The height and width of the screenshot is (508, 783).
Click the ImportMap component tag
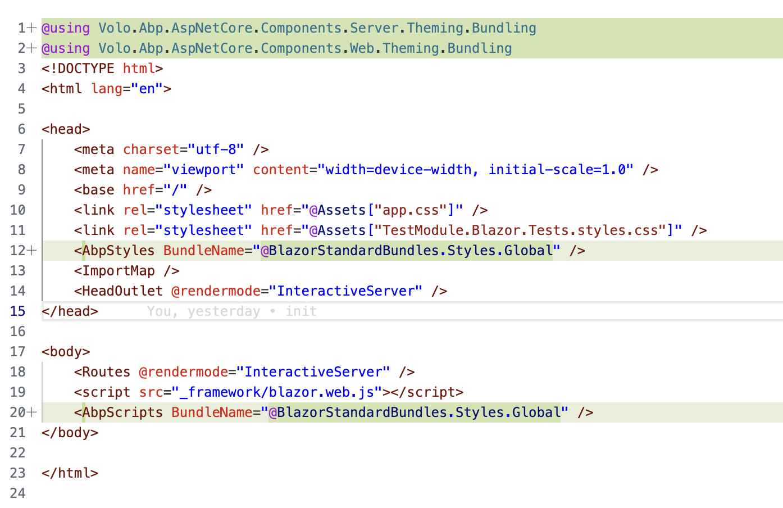(119, 271)
